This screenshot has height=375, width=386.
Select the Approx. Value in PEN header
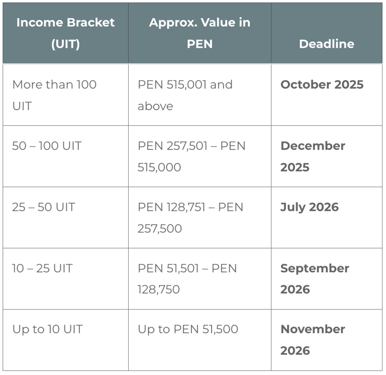[200, 33]
